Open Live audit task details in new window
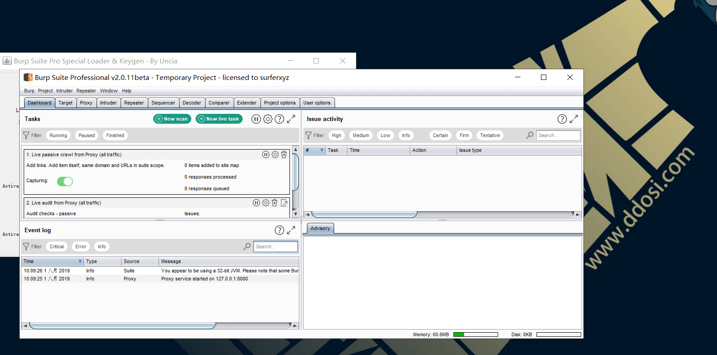The height and width of the screenshot is (355, 717). point(284,203)
